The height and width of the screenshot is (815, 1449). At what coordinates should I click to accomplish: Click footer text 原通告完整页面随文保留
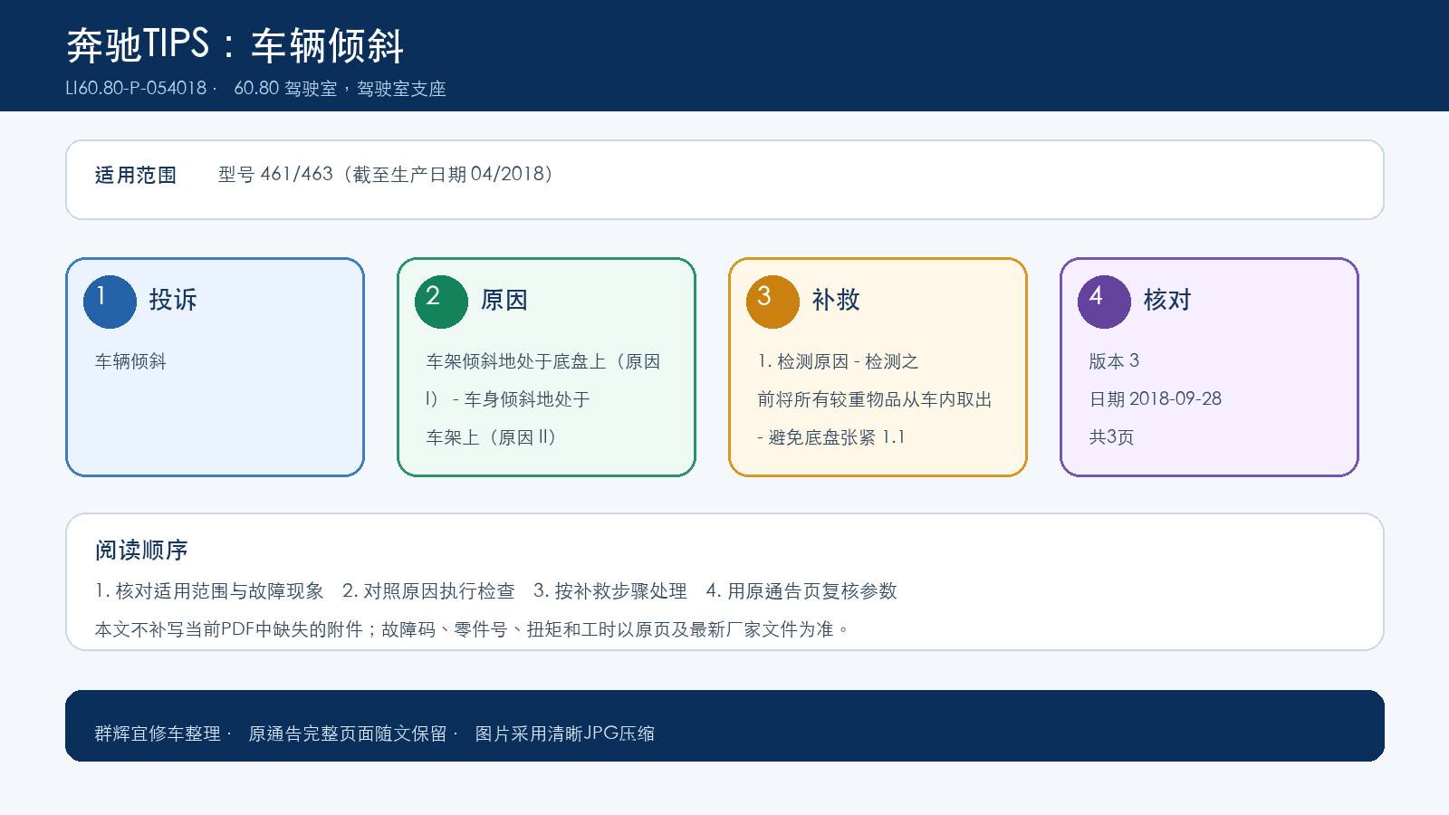(x=348, y=733)
